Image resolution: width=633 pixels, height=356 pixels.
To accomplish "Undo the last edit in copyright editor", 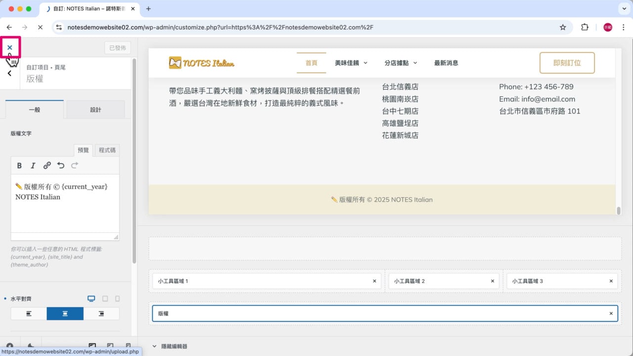I will coord(60,165).
